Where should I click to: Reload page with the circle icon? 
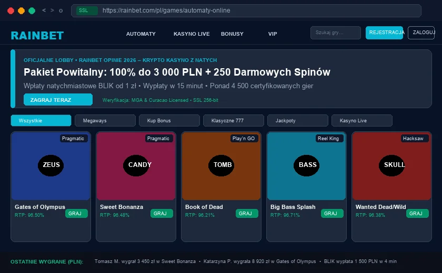pyautogui.click(x=61, y=10)
